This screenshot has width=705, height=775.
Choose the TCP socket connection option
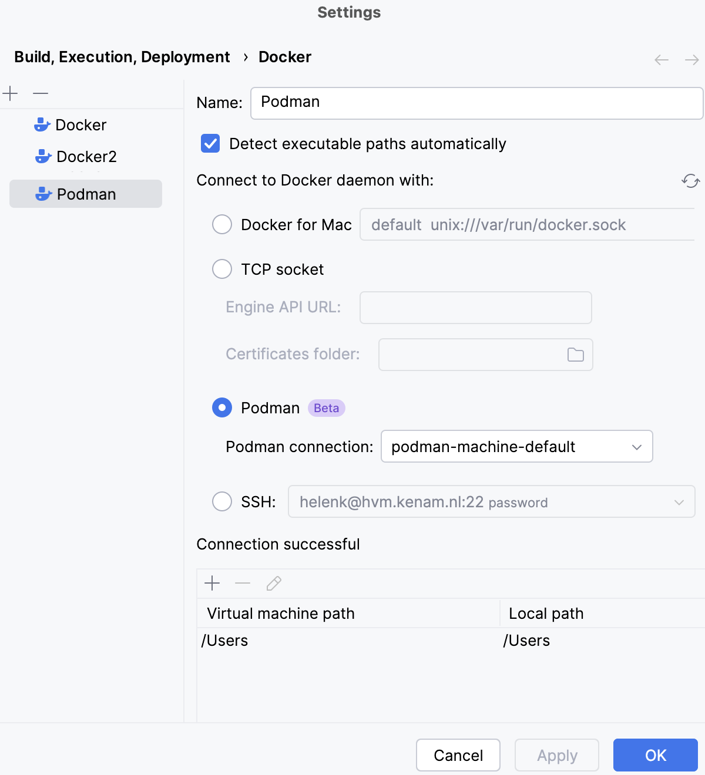click(222, 269)
